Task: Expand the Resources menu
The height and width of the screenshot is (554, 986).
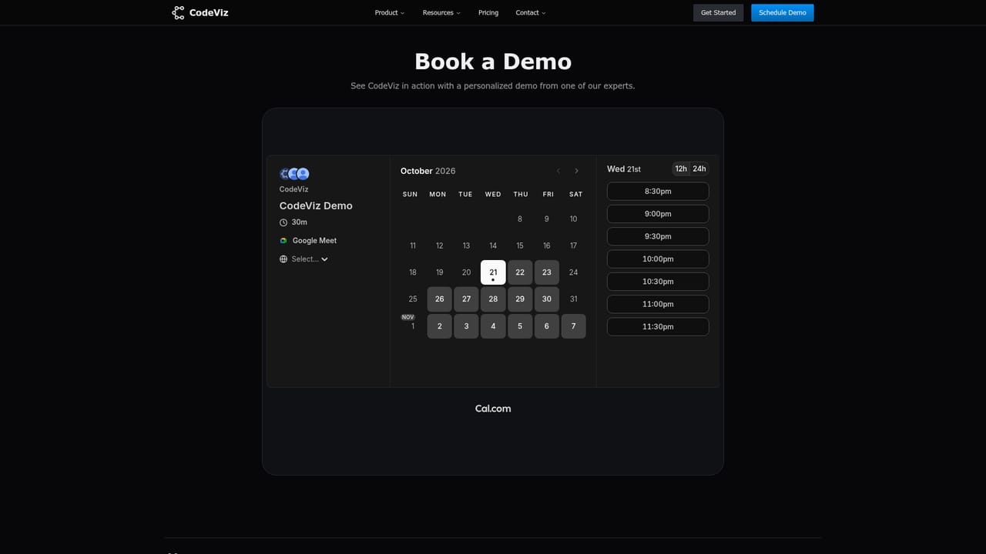Action: pyautogui.click(x=441, y=12)
